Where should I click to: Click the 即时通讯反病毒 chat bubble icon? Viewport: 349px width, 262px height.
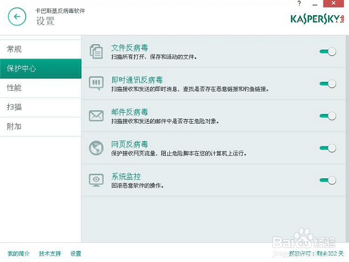(96, 83)
